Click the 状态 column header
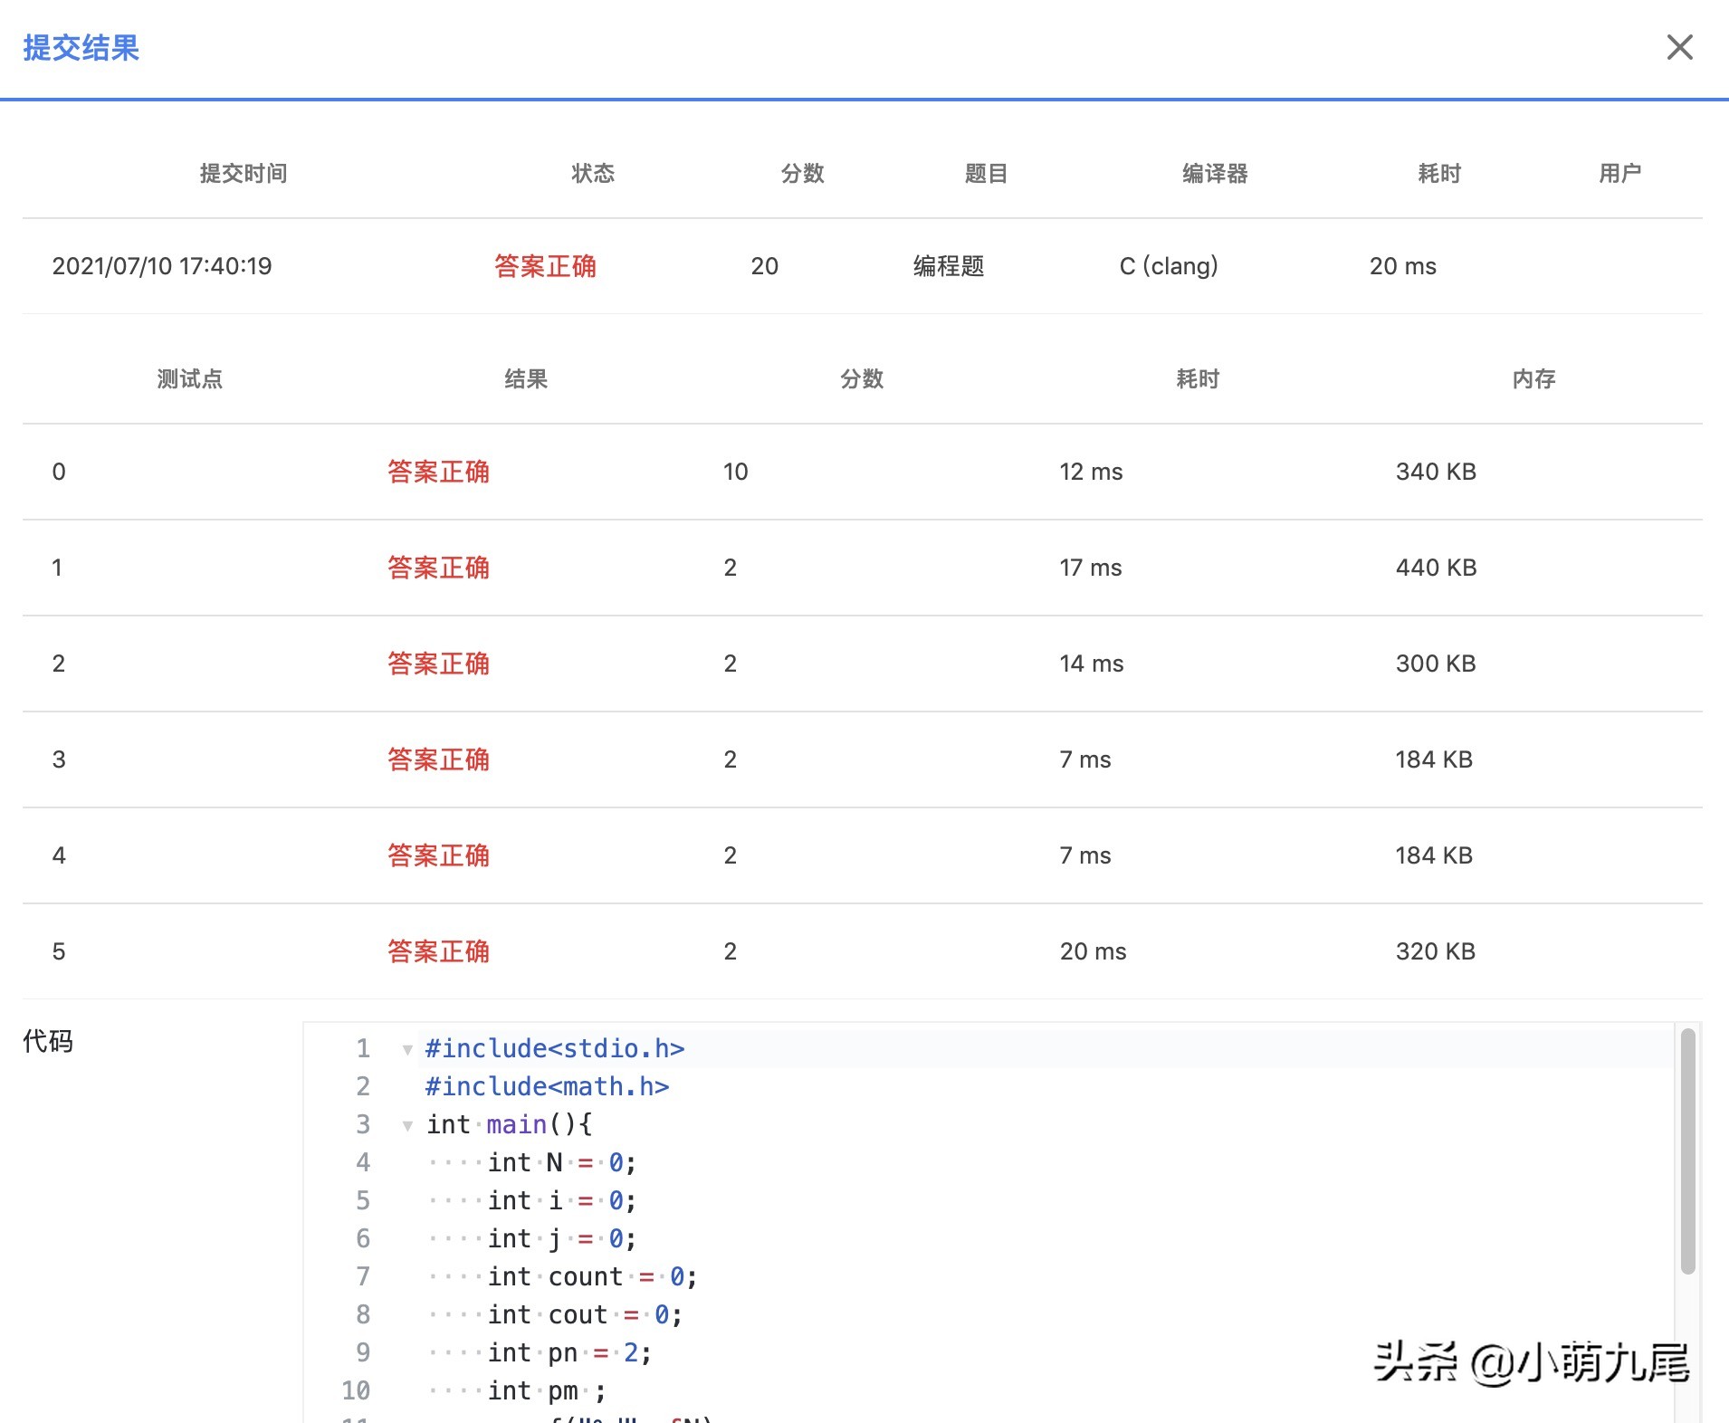The width and height of the screenshot is (1729, 1423). (593, 173)
